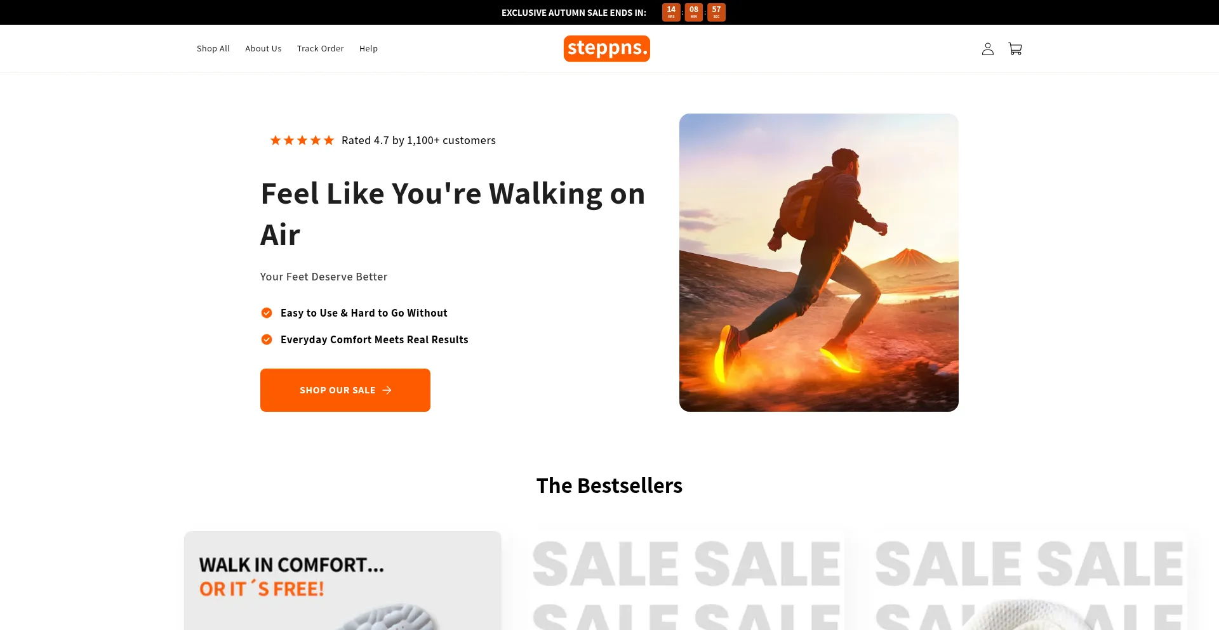
Task: Open the shopping cart icon
Action: (1015, 49)
